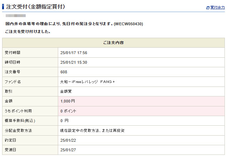The image size is (227, 157).
Task: Open the 買付余力 link
Action: coord(217,7)
